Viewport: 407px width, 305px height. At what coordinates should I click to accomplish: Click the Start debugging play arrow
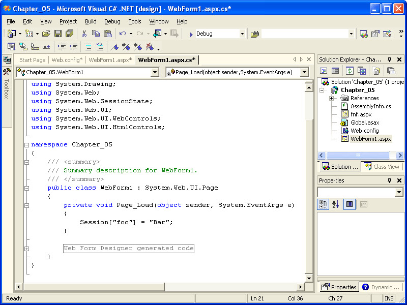coord(190,34)
